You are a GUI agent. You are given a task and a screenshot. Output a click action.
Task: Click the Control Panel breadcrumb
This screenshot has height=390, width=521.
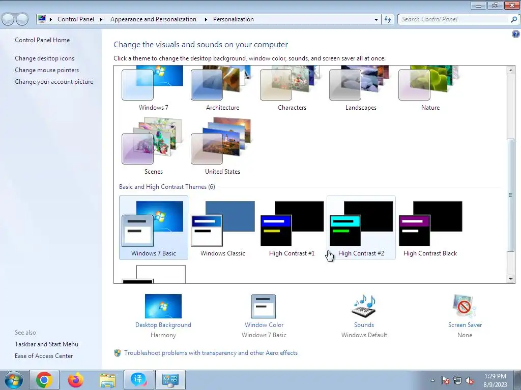click(x=76, y=19)
